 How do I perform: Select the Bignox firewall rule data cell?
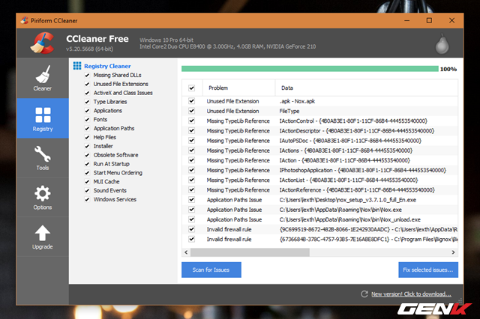point(368,240)
